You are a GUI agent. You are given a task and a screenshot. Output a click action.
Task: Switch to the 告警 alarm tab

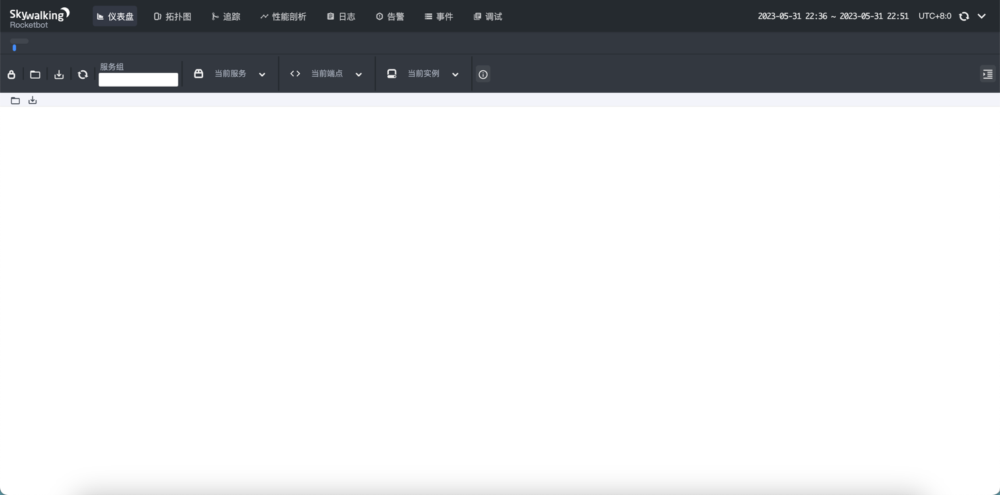[x=390, y=17]
